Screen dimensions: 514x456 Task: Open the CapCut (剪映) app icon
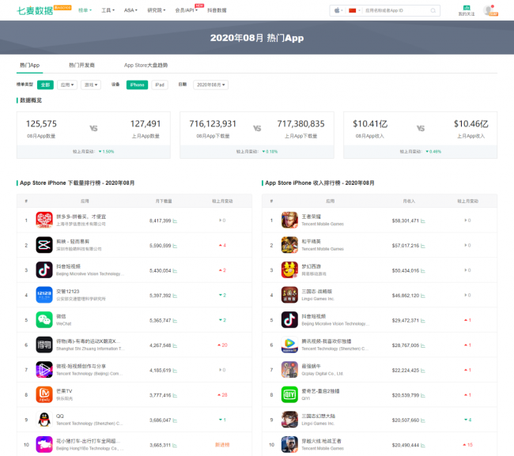[x=44, y=245]
